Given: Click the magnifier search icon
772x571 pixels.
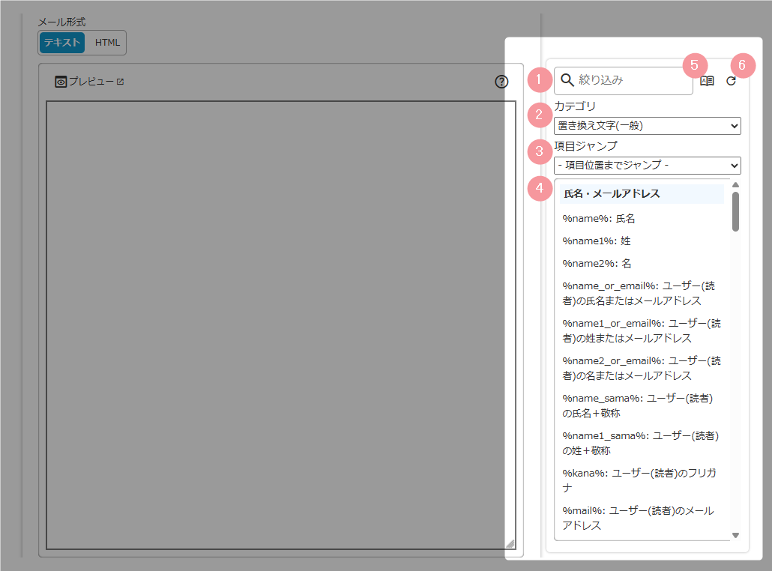Looking at the screenshot, I should click(x=567, y=80).
